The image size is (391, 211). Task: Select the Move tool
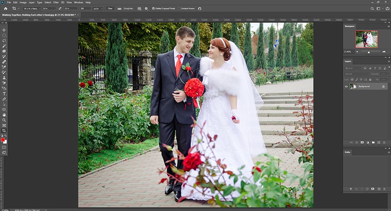click(4, 30)
